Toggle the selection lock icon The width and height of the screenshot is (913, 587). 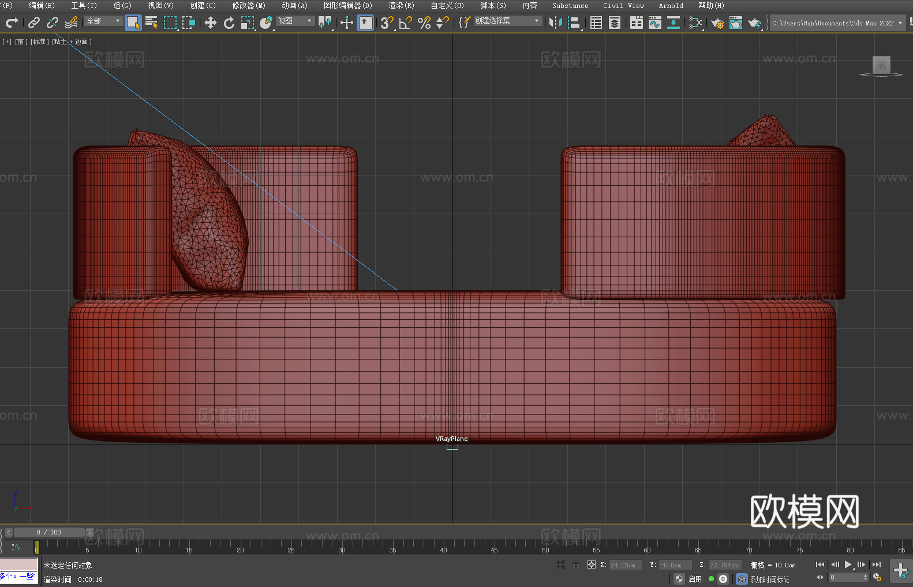pyautogui.click(x=576, y=564)
